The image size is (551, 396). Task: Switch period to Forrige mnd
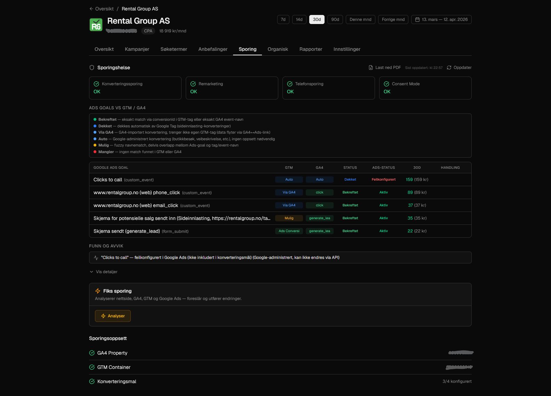[x=393, y=19]
